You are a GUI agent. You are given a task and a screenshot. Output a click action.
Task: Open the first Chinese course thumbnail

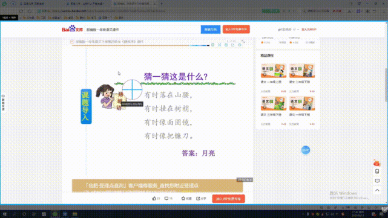pyautogui.click(x=274, y=71)
